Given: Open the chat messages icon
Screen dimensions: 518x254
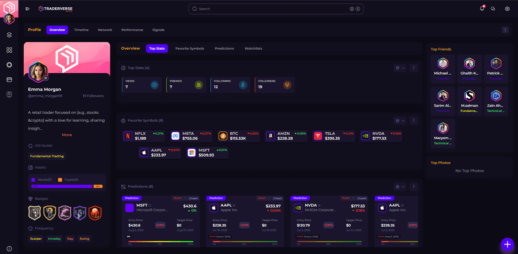Looking at the screenshot, I should (x=493, y=9).
